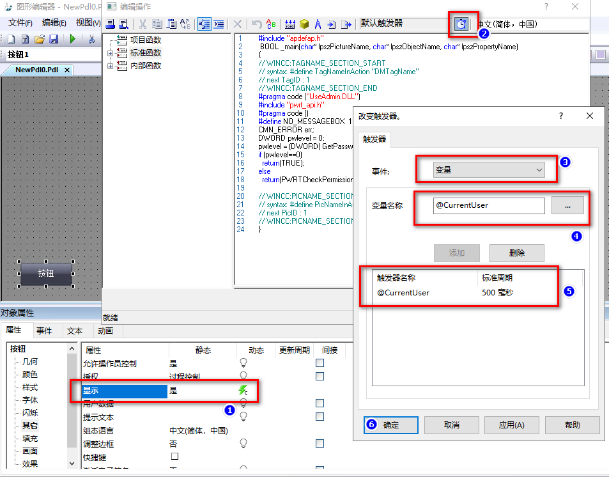Check the 间接 box in 调整边框 row
Viewport: 609px width, 477px height.
(x=320, y=443)
